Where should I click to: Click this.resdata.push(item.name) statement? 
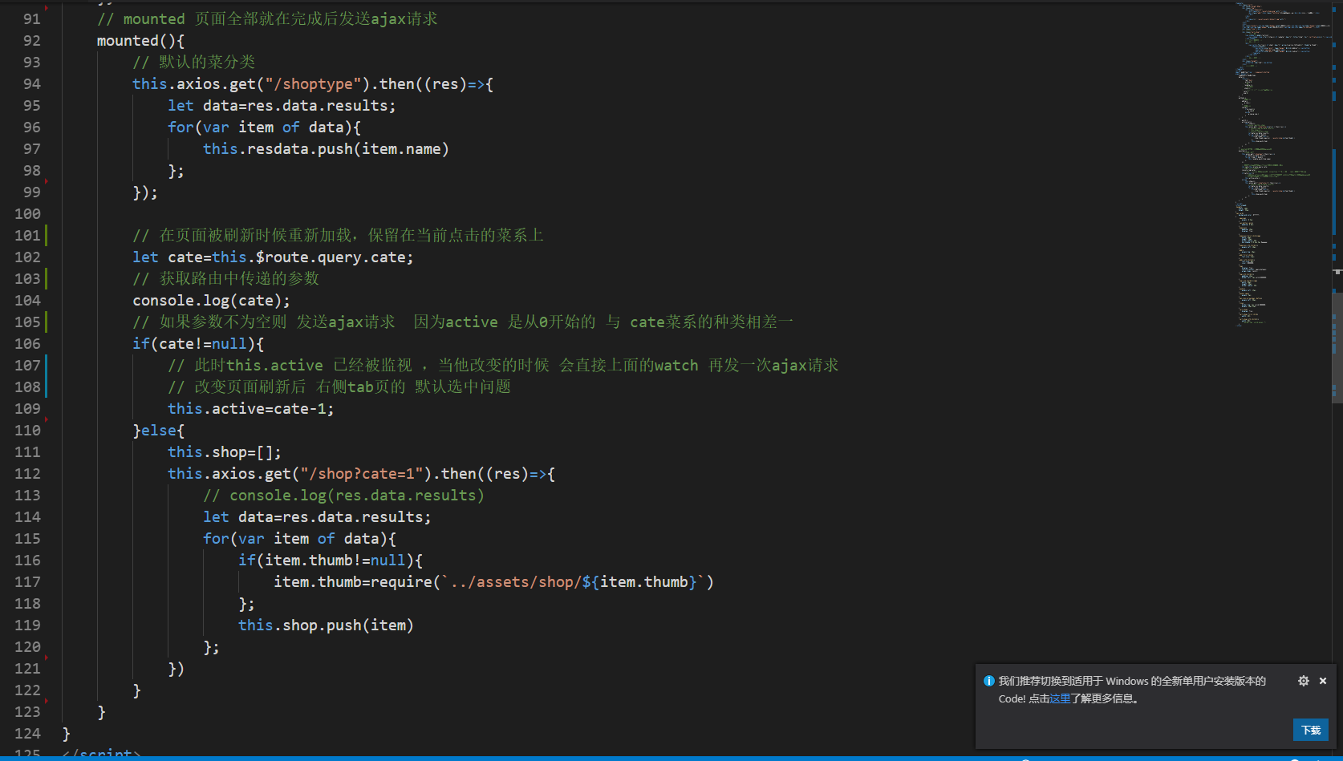tap(326, 148)
